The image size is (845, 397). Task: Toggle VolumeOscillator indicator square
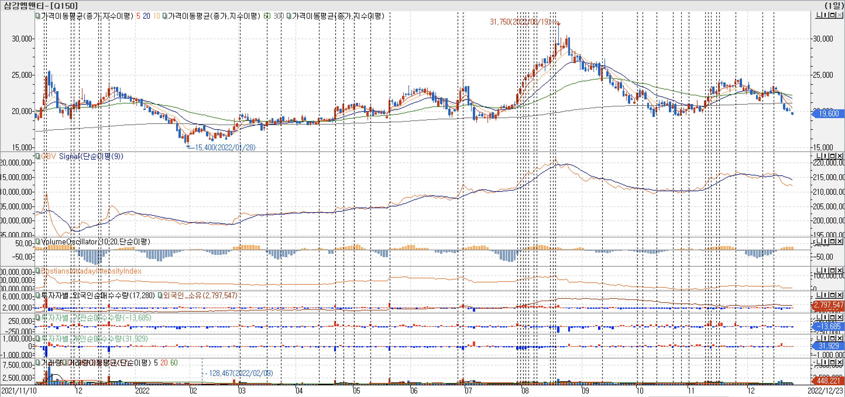[38, 241]
